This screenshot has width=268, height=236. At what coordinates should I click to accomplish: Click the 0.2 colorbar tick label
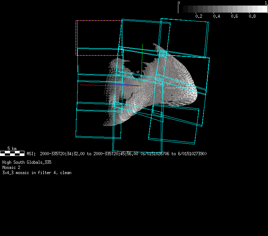[x=199, y=16]
